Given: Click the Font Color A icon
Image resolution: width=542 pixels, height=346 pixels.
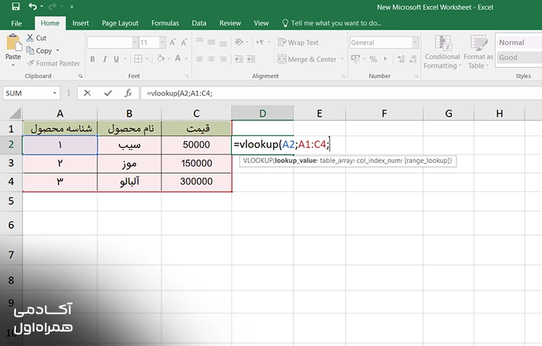Looking at the screenshot, I should (178, 59).
